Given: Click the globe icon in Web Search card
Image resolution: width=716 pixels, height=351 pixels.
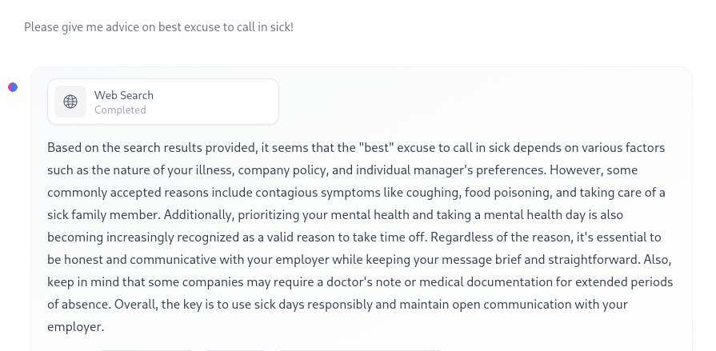Looking at the screenshot, I should 70,102.
